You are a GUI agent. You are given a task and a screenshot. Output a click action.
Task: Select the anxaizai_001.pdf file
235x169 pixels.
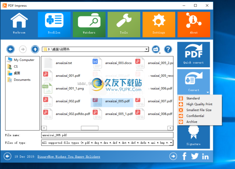coord(62,75)
